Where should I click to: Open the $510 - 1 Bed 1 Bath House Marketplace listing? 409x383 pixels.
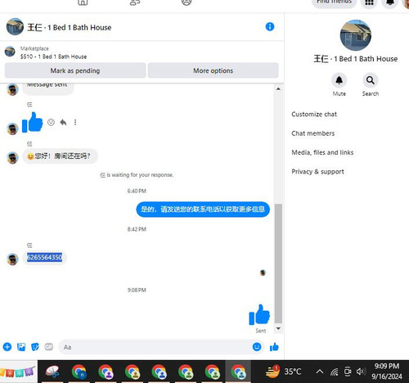(53, 56)
